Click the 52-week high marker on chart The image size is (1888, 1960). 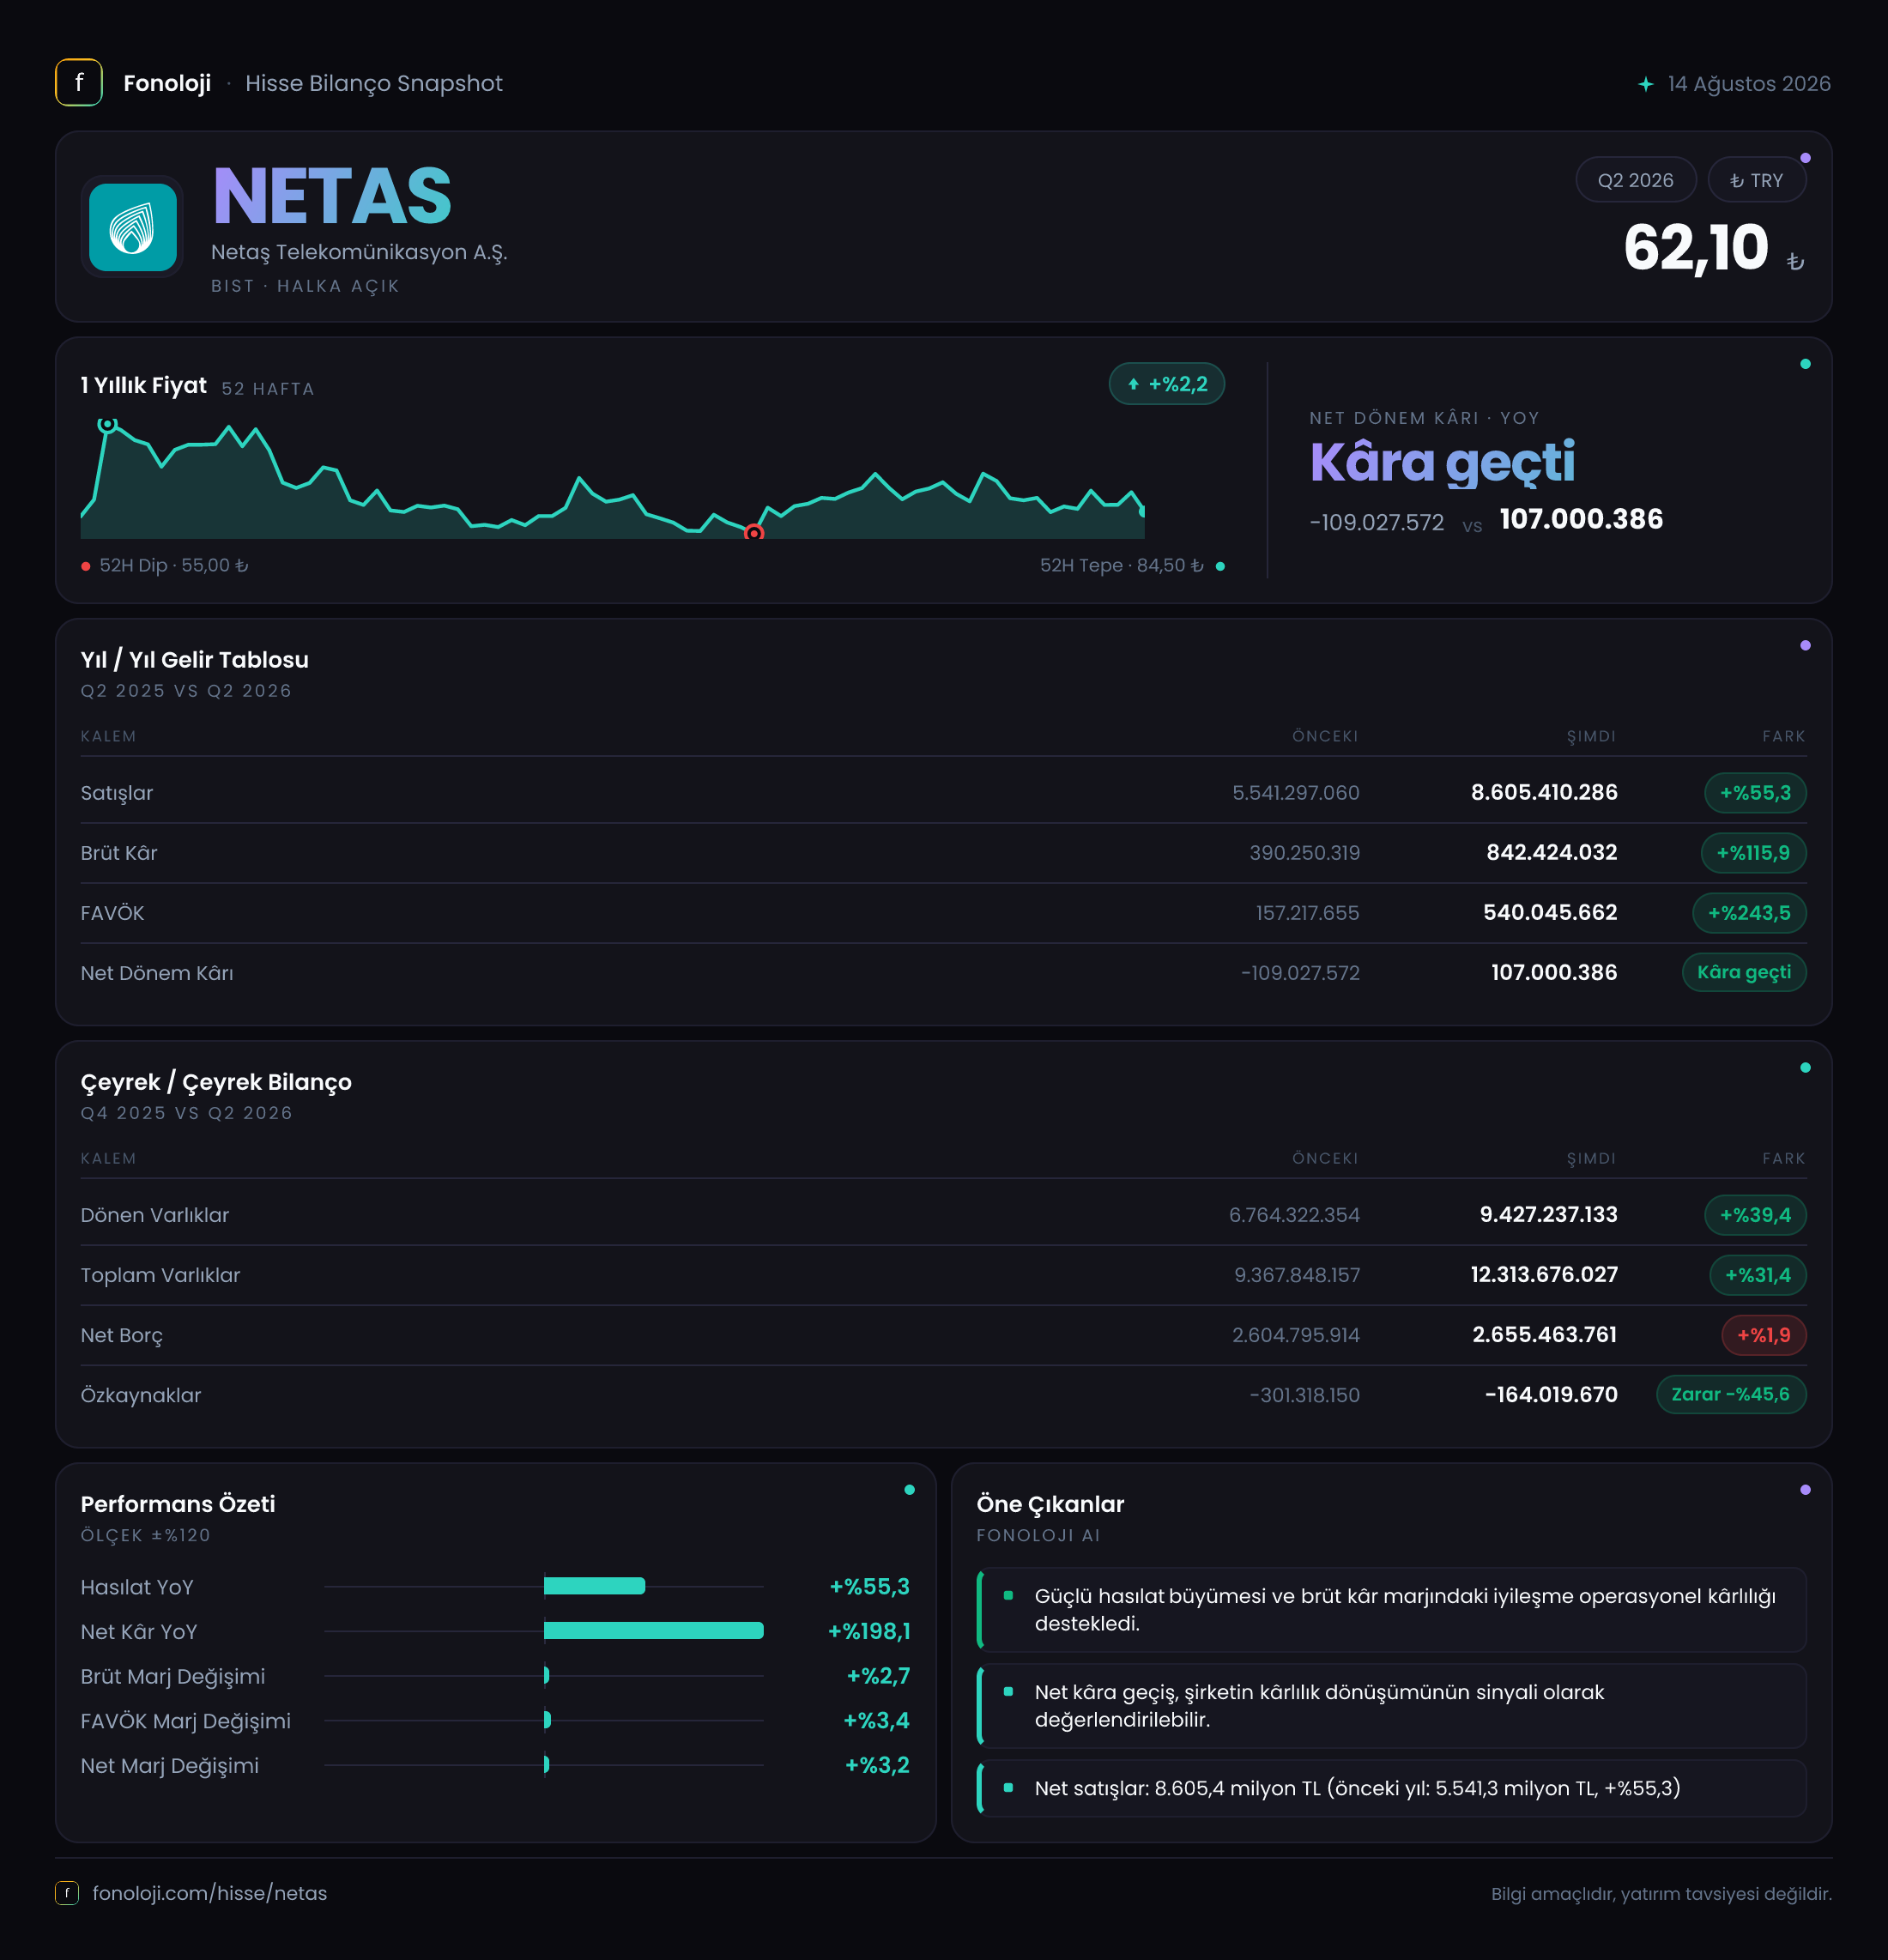tap(107, 424)
